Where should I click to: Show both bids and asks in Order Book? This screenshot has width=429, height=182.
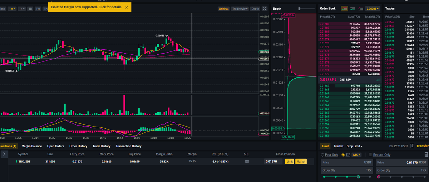point(345,8)
